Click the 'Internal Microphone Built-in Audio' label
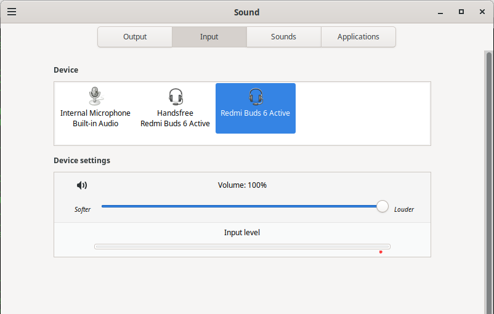The width and height of the screenshot is (494, 314). pyautogui.click(x=95, y=118)
